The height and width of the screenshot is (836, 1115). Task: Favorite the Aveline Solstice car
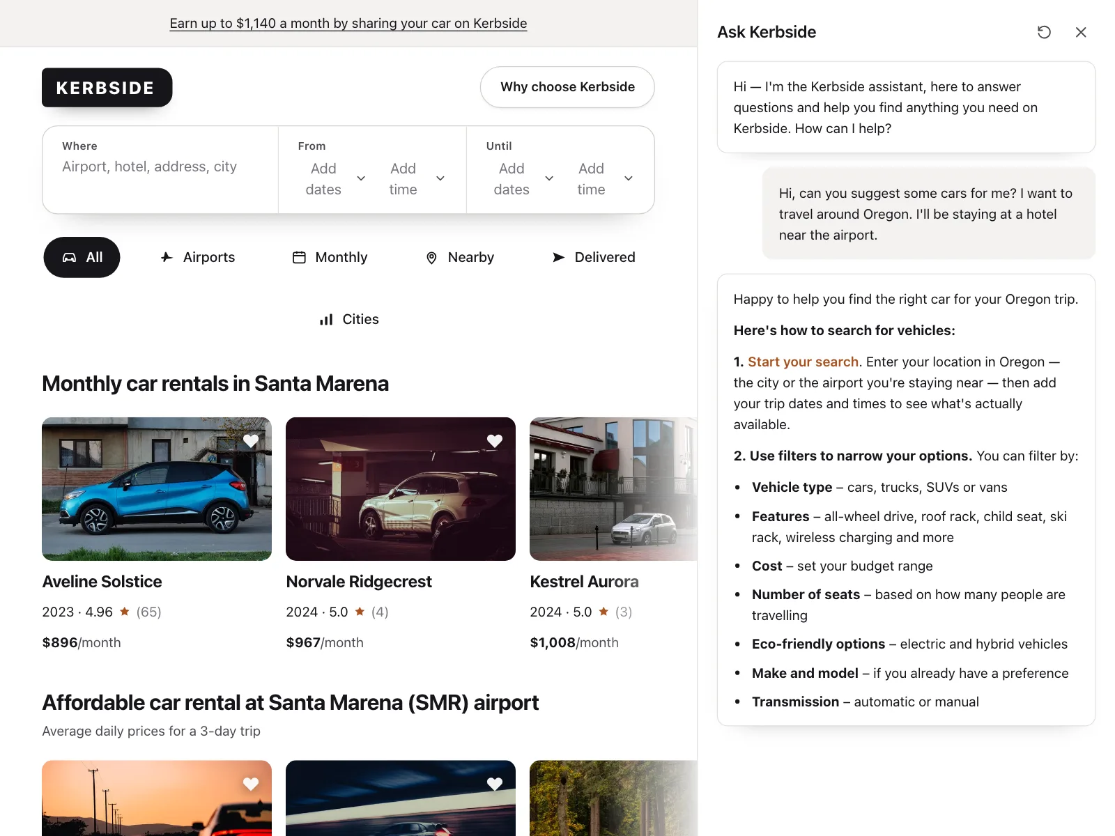[x=251, y=441]
